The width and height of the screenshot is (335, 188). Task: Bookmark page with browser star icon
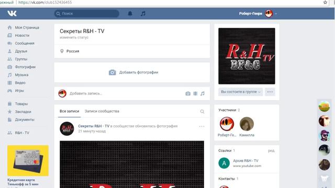point(325,3)
